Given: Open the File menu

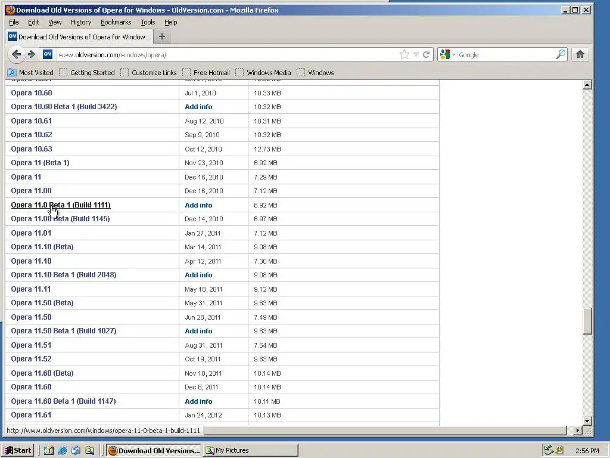Looking at the screenshot, I should point(14,22).
